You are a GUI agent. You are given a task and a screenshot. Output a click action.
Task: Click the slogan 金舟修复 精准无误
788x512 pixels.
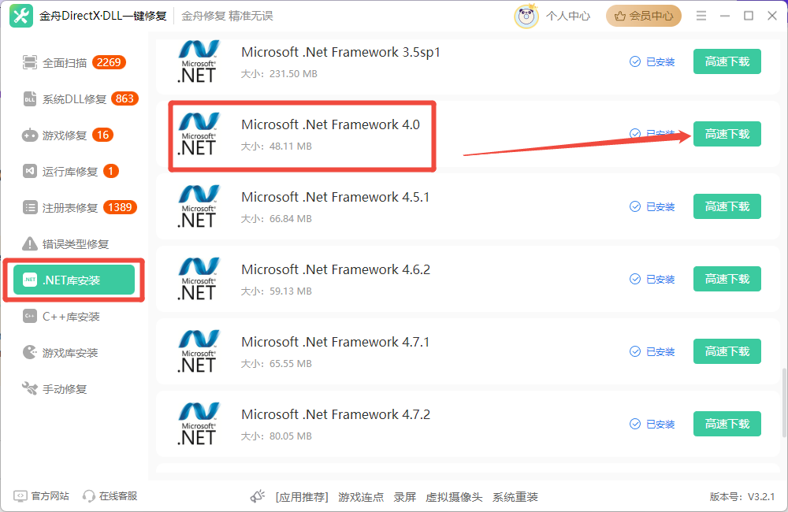227,16
